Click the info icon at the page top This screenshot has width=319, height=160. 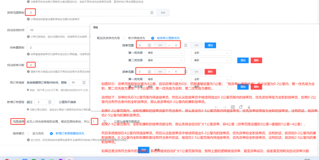28,2
